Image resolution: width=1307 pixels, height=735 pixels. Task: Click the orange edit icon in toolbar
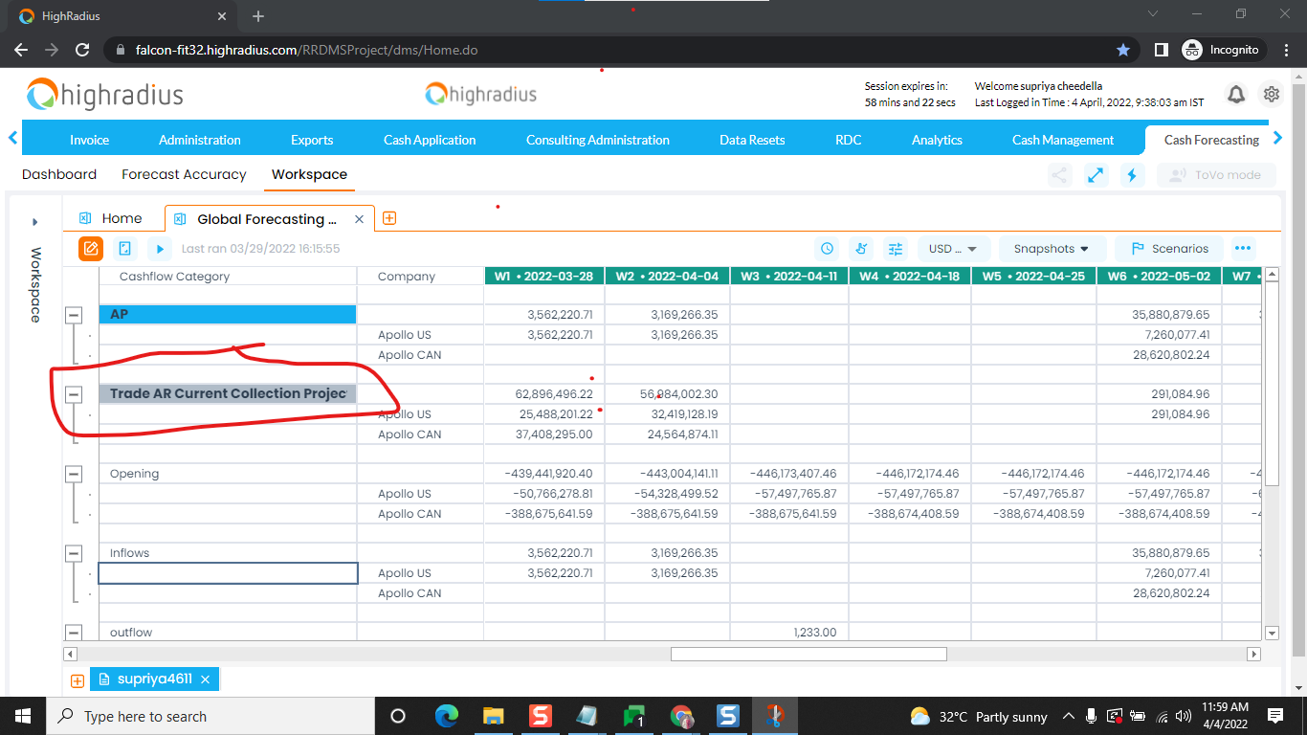click(91, 249)
